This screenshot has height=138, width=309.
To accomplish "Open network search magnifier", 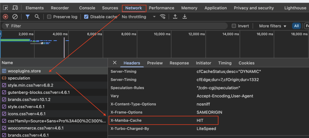I will point(37,17).
